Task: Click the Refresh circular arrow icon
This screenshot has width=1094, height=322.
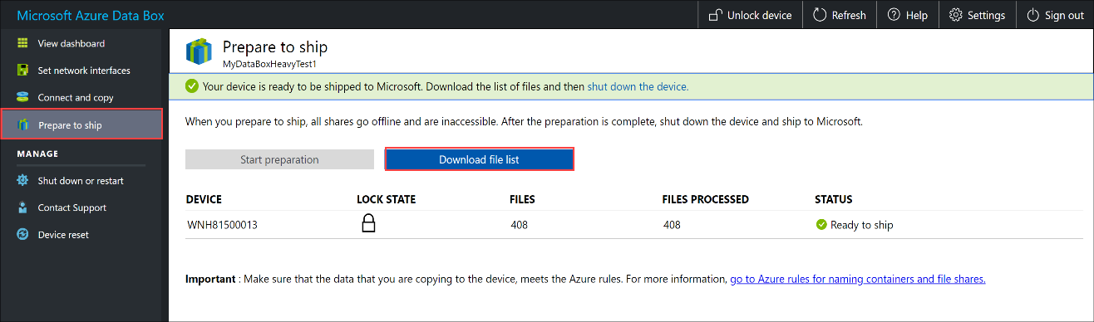Action: tap(820, 15)
